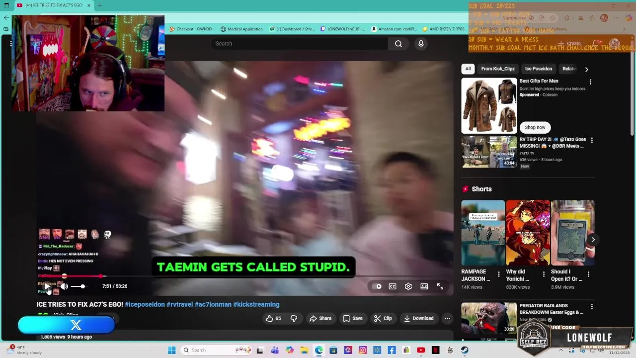Select the From Kick_Clipz chip

[498, 69]
